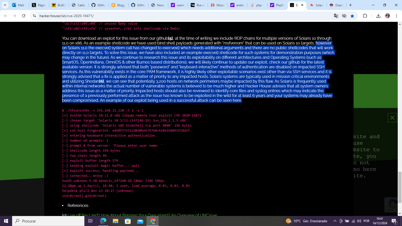
Task: Reload the current page
Action: 24,16
